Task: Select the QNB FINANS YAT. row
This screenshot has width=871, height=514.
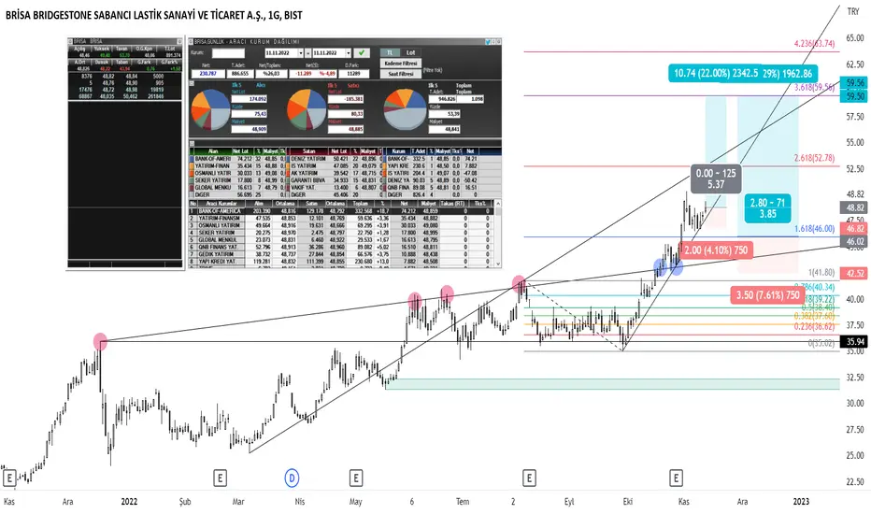Action: click(341, 248)
